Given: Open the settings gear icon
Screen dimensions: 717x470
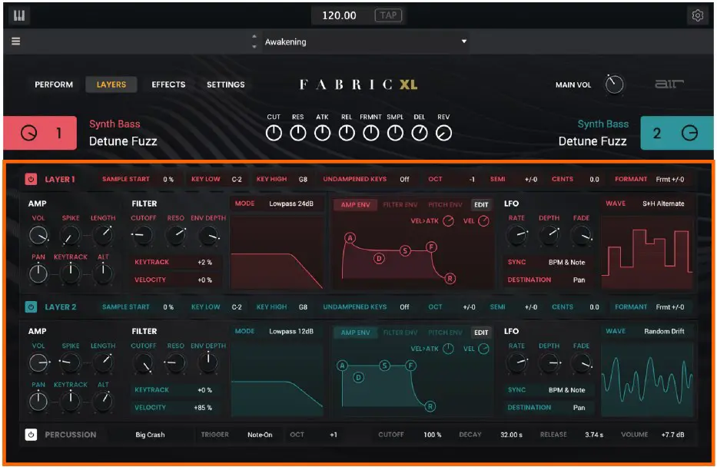Looking at the screenshot, I should (x=697, y=15).
